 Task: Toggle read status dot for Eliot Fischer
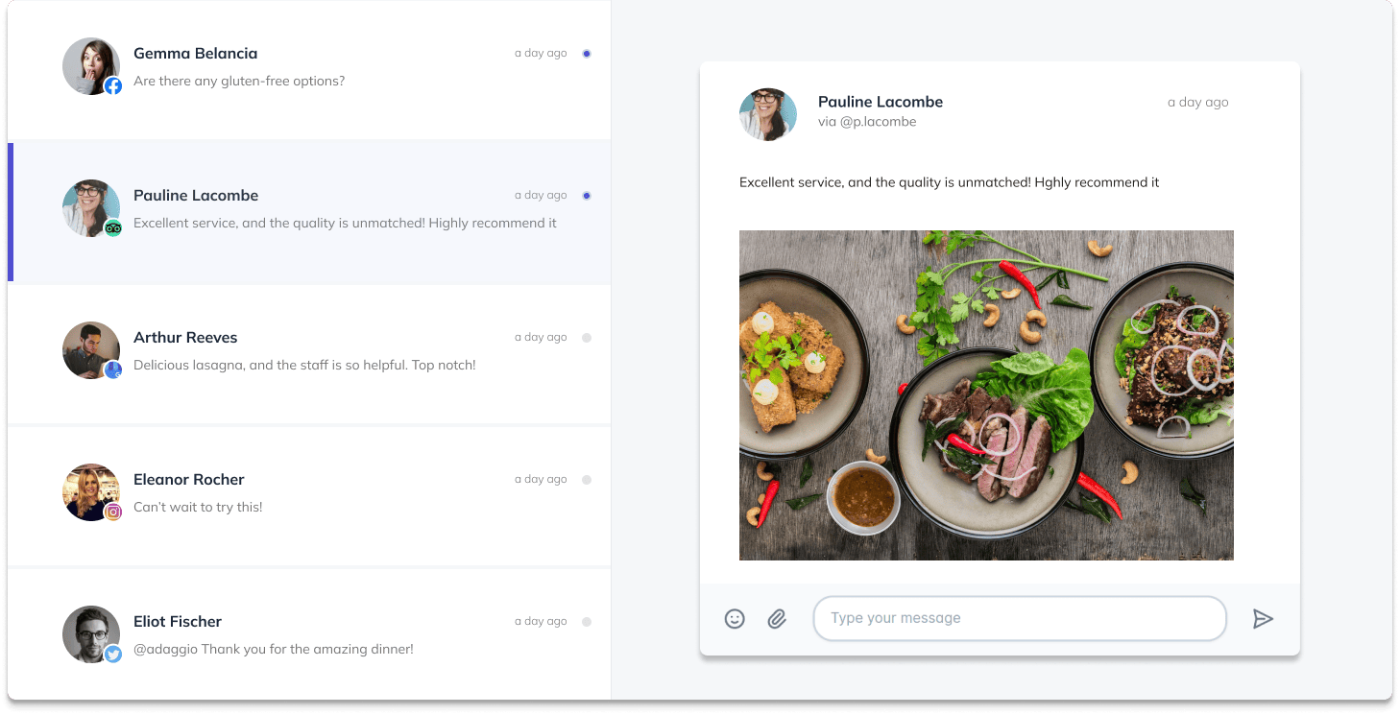pyautogui.click(x=587, y=622)
